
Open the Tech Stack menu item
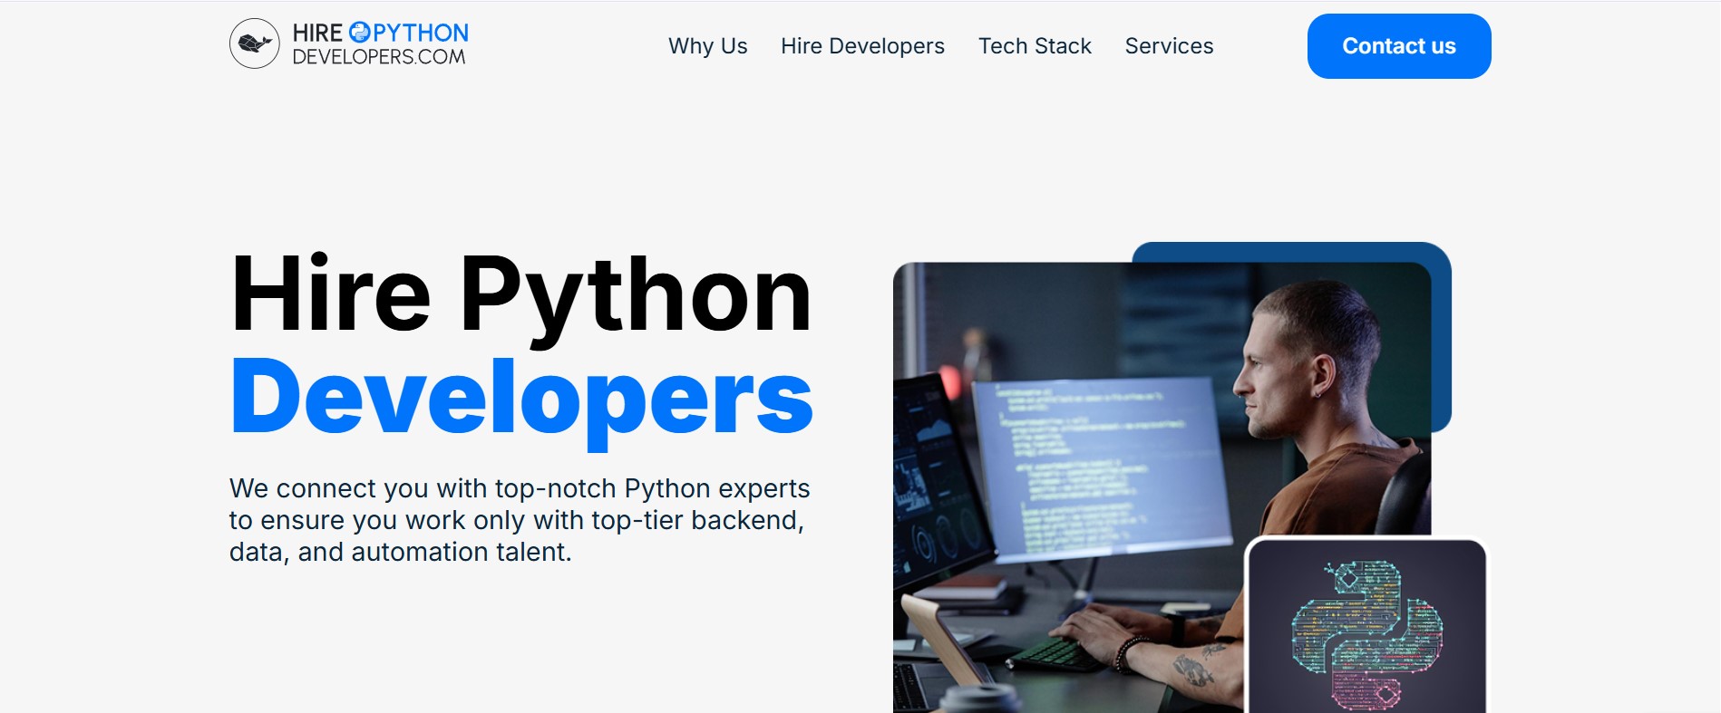[1035, 46]
